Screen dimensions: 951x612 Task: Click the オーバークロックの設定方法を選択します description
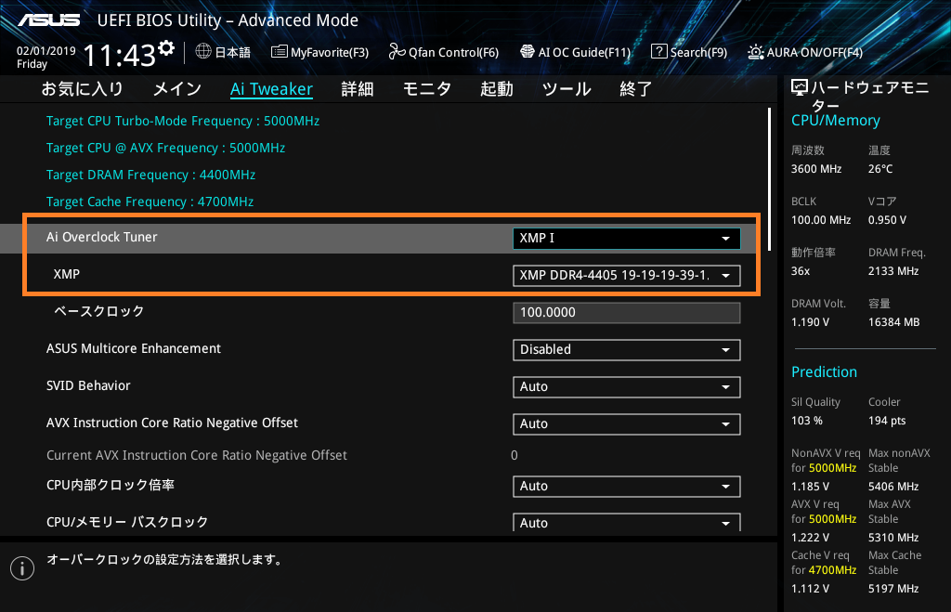pyautogui.click(x=164, y=559)
